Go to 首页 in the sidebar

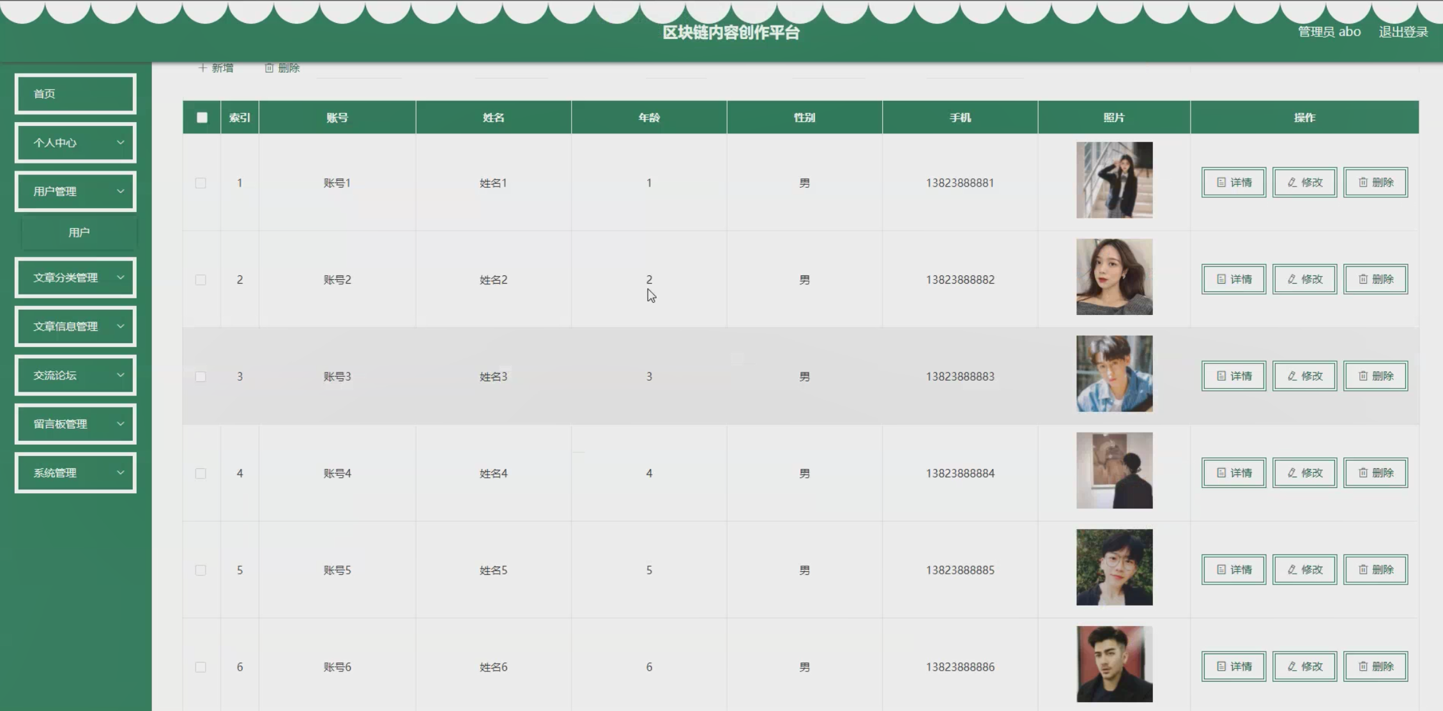click(x=75, y=94)
